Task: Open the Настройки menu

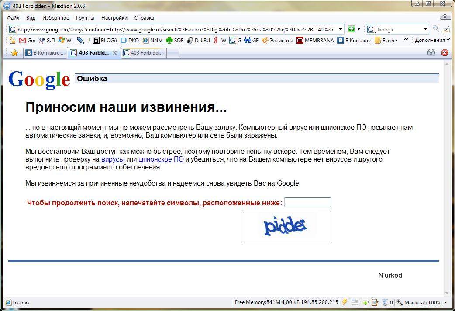Action: 114,18
